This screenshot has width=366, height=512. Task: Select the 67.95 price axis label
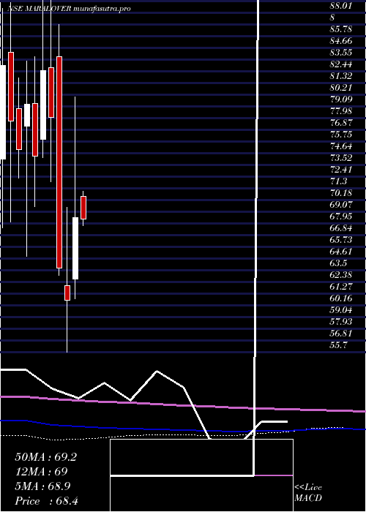click(341, 217)
